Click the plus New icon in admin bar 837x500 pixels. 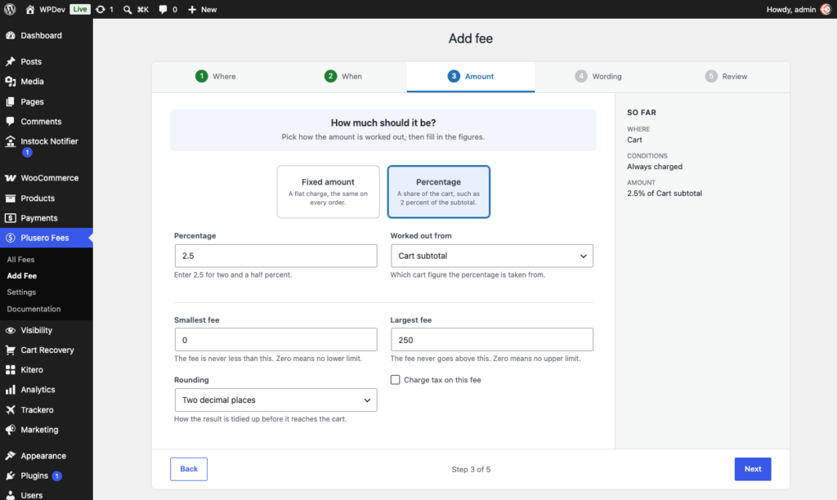192,10
